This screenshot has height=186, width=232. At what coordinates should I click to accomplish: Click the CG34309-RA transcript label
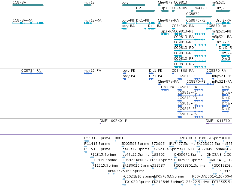[183, 26]
